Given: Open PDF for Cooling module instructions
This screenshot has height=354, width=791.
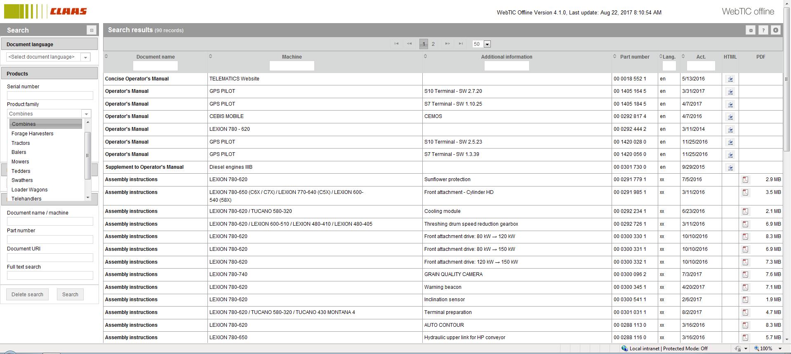Looking at the screenshot, I should click(745, 212).
